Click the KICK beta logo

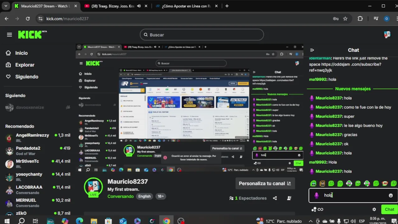[x=32, y=35]
